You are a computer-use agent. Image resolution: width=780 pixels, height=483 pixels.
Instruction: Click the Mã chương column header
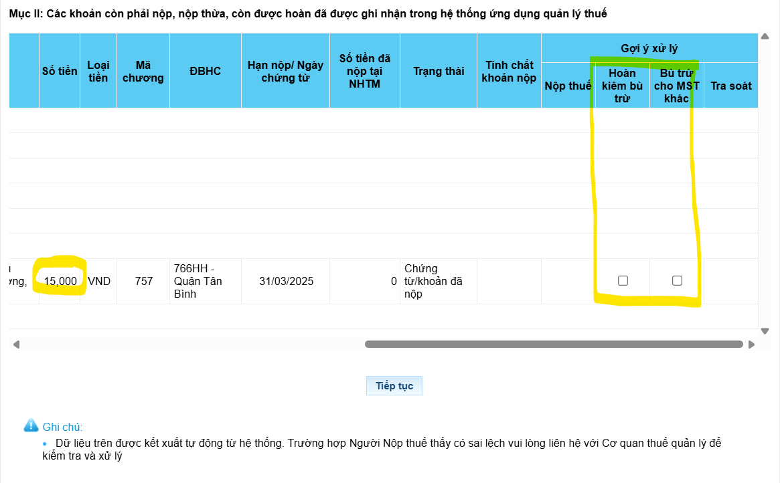(x=143, y=71)
